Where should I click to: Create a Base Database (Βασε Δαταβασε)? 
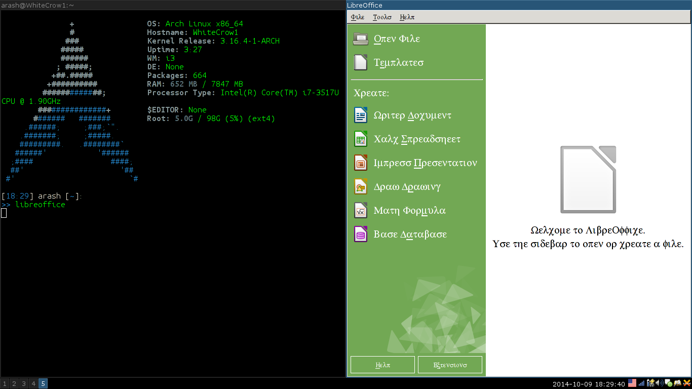(x=410, y=234)
